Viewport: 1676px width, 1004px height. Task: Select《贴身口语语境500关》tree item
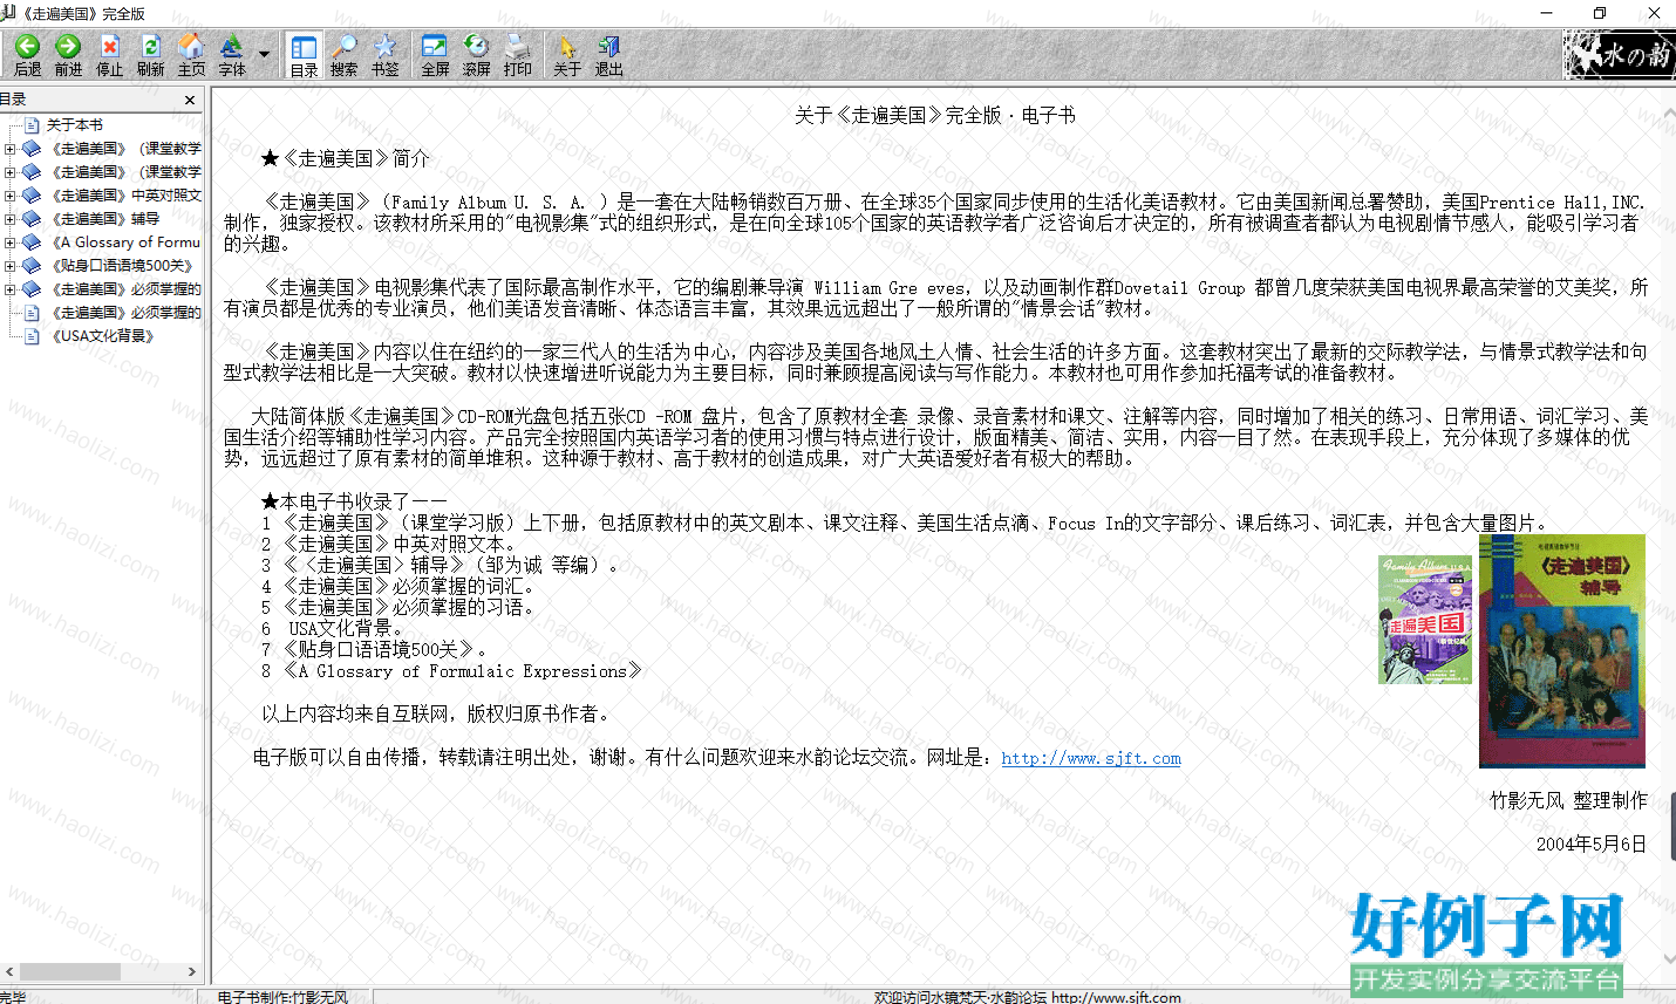point(122,265)
